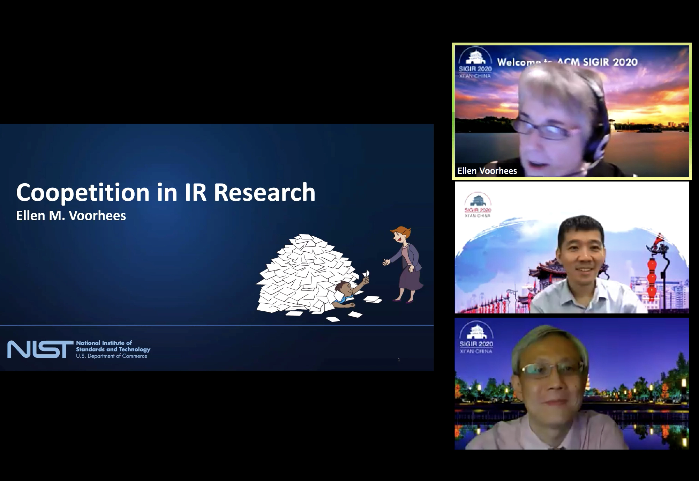The height and width of the screenshot is (481, 699).
Task: Click the 'U.S. Department of Commerce' text
Action: (x=112, y=356)
